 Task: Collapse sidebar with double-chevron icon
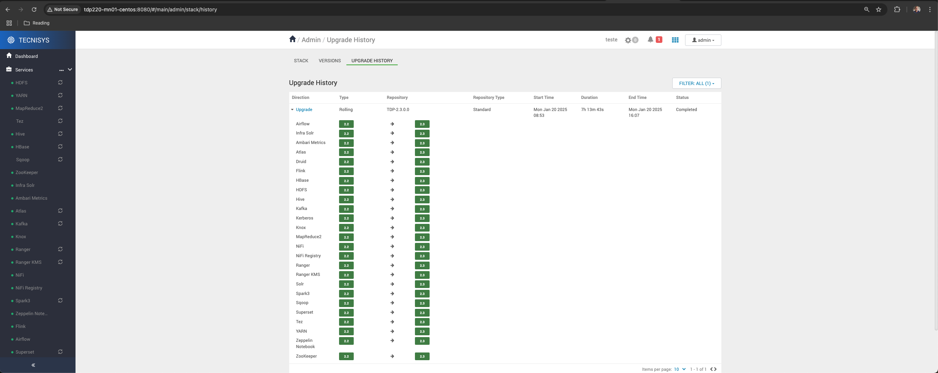coord(33,365)
